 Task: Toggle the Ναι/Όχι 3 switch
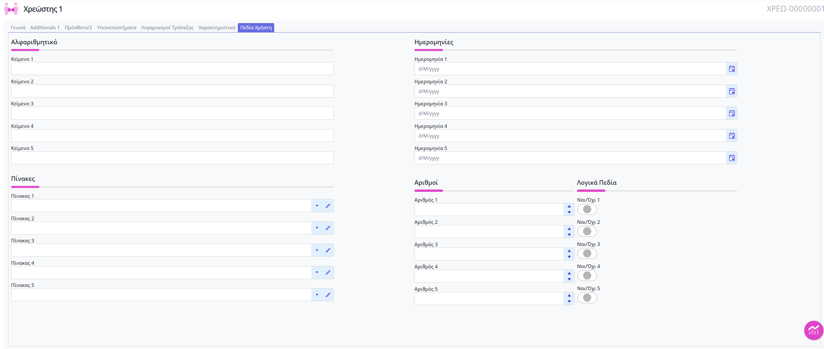tap(587, 253)
